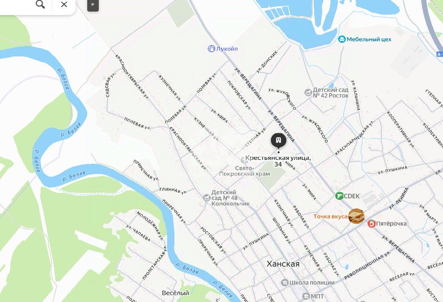Open the Лукойл gas station marker
This screenshot has height=302, width=443.
click(x=211, y=49)
